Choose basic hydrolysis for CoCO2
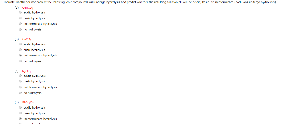Screen dimensions: 306x124 [x=20, y=50]
